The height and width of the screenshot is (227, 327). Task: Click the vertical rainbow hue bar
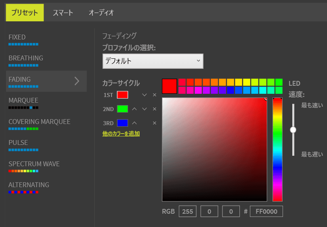click(x=278, y=149)
